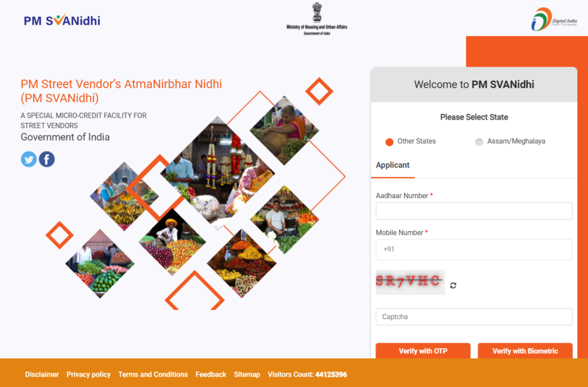Screen dimensions: 588x387
Task: Click the Digital India logo
Action: [x=554, y=19]
